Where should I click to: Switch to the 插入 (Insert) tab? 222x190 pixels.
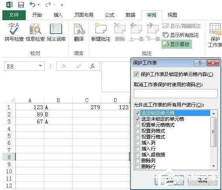coord(58,15)
